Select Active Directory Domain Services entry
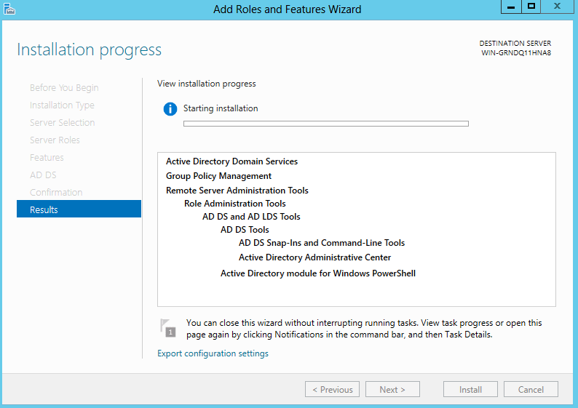578x408 pixels. (x=231, y=161)
